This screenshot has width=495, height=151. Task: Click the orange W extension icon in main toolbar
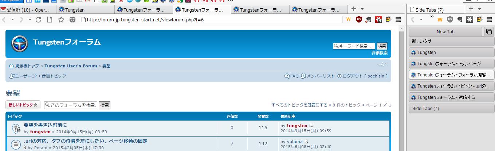point(349,19)
